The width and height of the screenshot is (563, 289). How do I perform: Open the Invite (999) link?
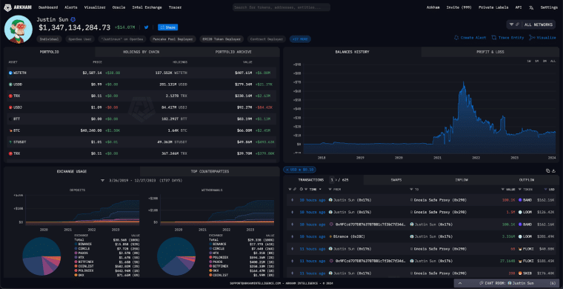point(459,7)
